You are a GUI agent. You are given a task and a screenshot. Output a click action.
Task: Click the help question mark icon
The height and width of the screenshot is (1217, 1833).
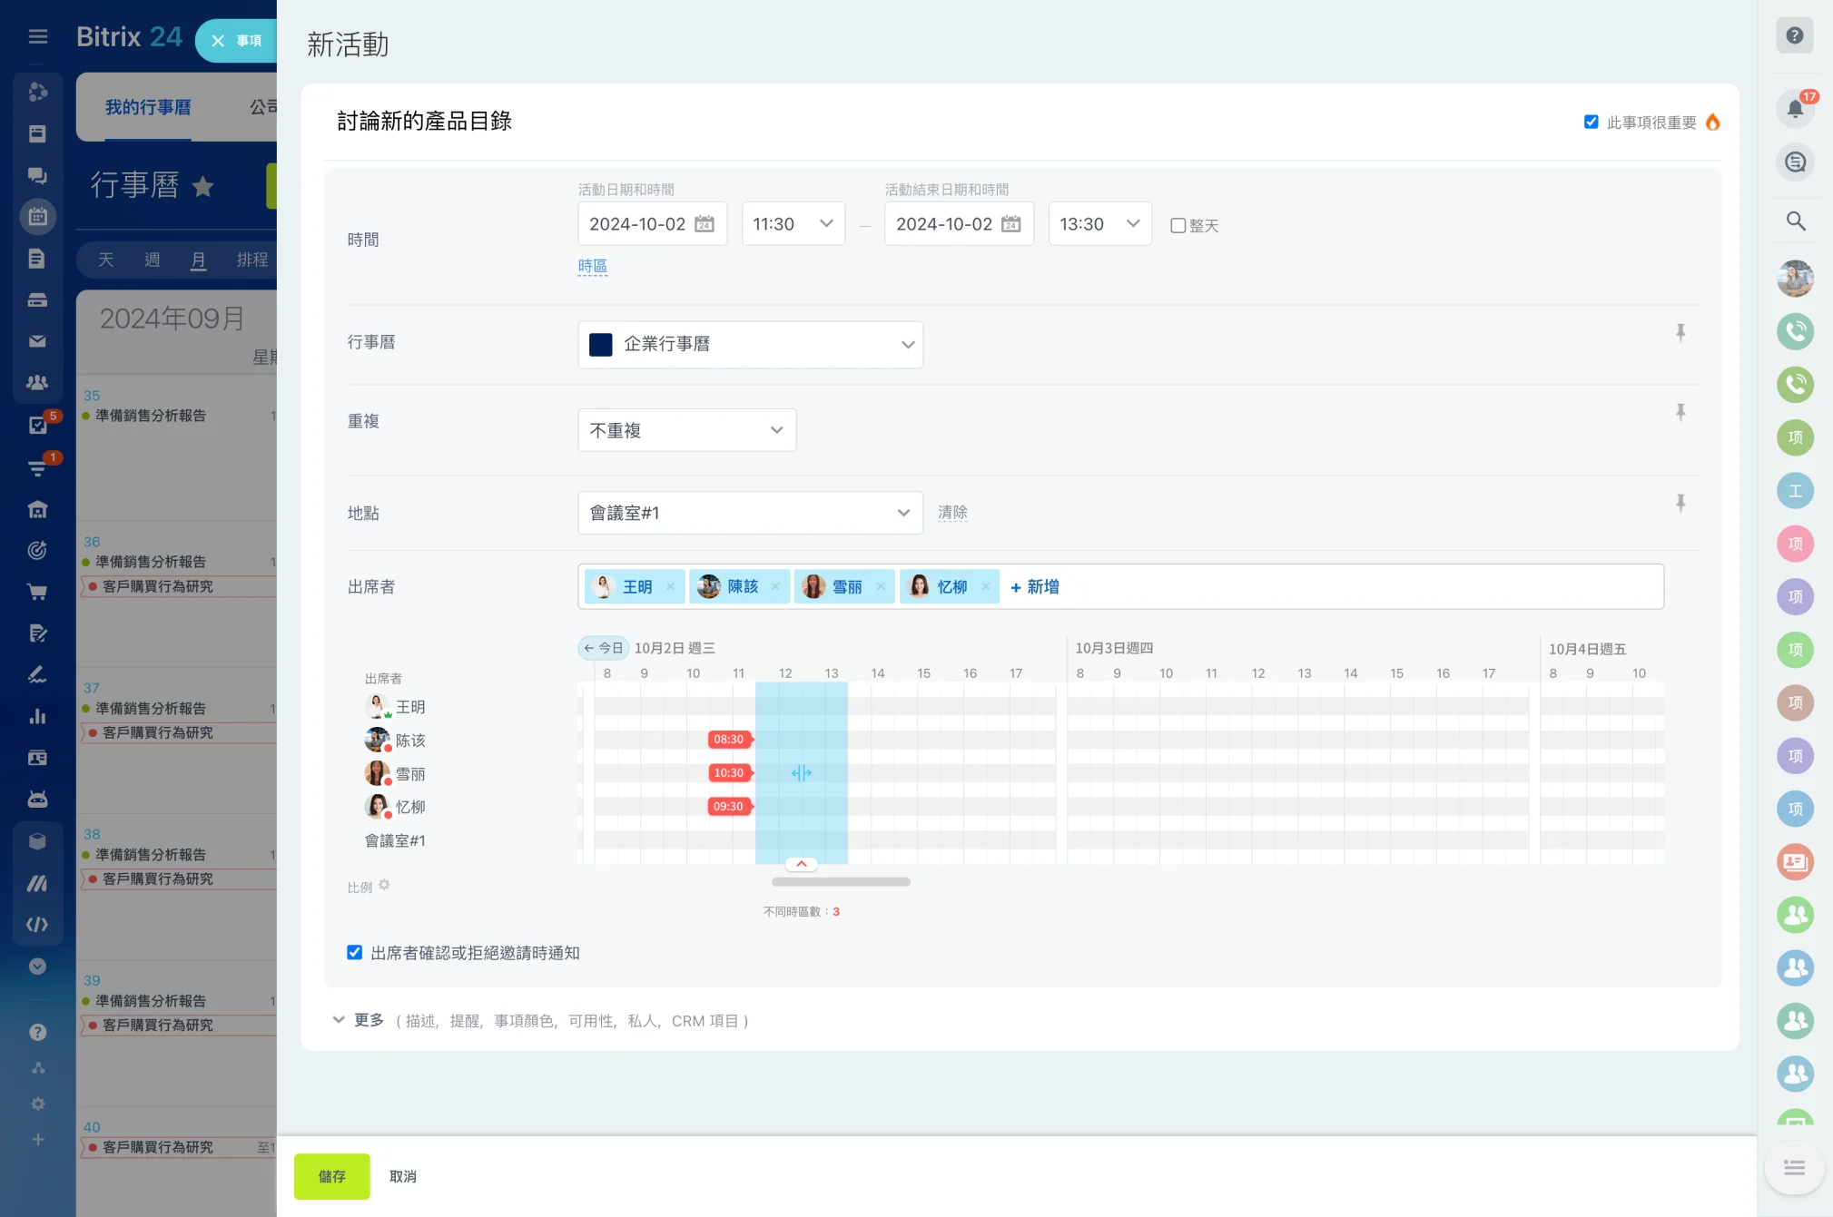(x=1794, y=35)
